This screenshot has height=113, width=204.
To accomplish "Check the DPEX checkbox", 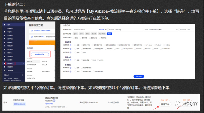I will tap(115, 49).
